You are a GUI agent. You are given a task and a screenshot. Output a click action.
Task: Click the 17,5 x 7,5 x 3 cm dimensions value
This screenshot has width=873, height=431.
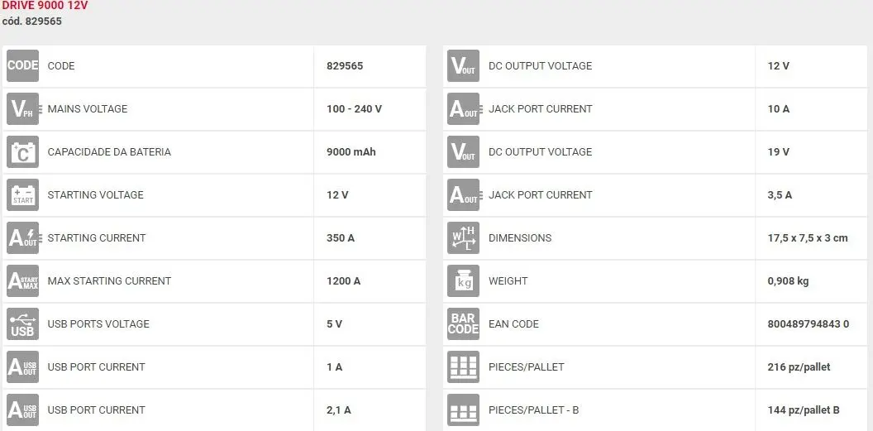[x=808, y=237]
